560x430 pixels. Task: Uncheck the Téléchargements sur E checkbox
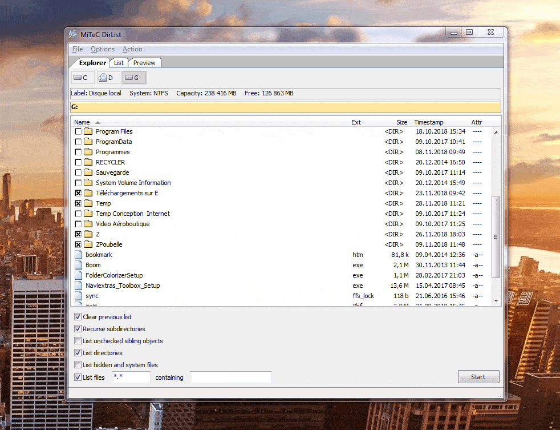[78, 193]
